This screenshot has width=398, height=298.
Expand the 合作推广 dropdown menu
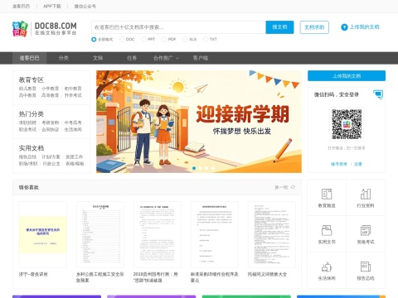tap(166, 58)
